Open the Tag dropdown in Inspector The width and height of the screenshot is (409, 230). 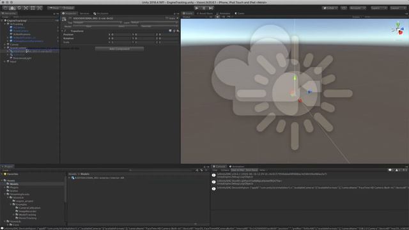pyautogui.click(x=97, y=22)
